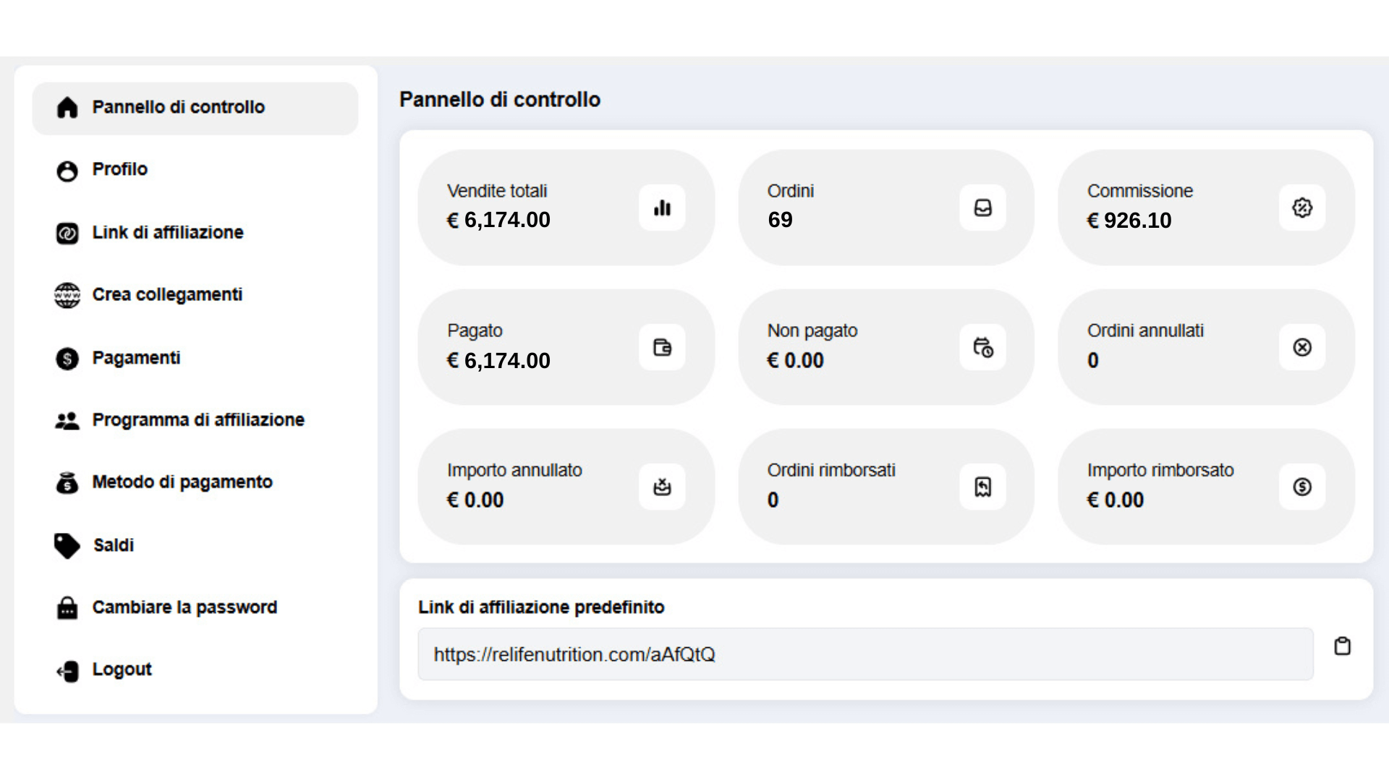Image resolution: width=1389 pixels, height=781 pixels.
Task: Click the Vendite totali bar chart icon
Action: pyautogui.click(x=662, y=208)
